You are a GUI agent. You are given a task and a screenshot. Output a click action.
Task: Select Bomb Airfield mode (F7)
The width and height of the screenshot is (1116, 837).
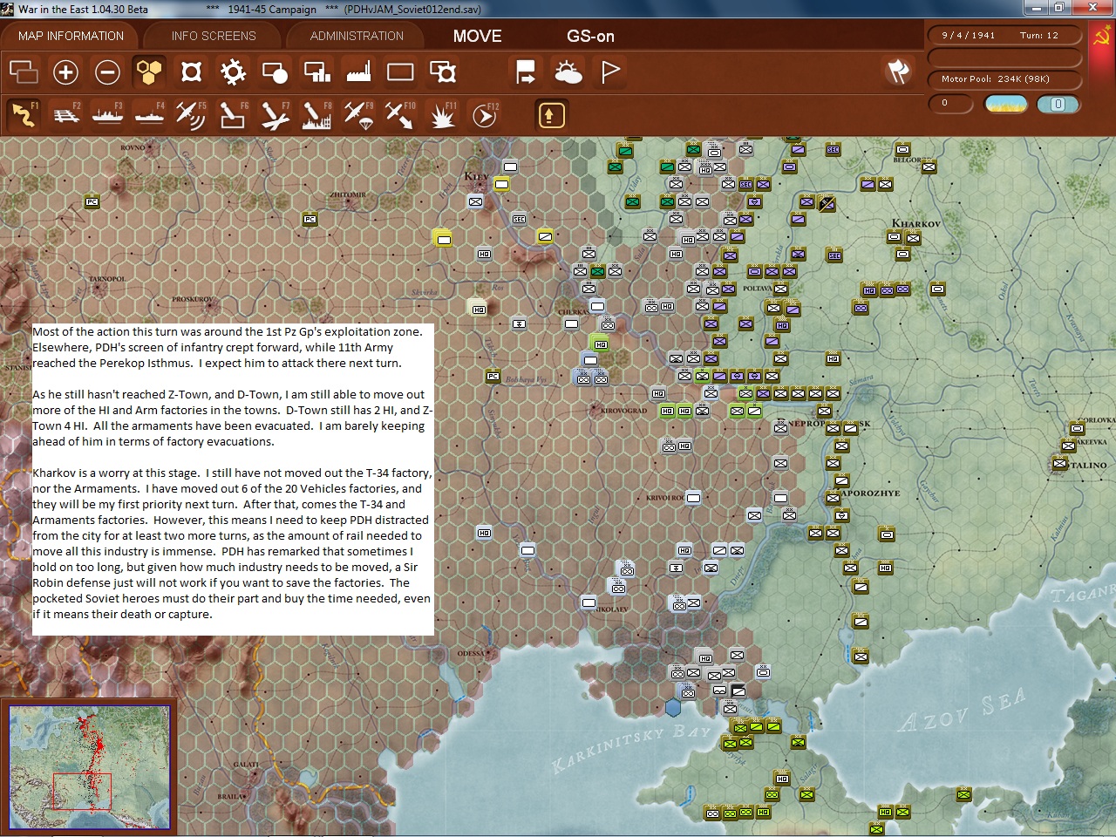(x=275, y=114)
